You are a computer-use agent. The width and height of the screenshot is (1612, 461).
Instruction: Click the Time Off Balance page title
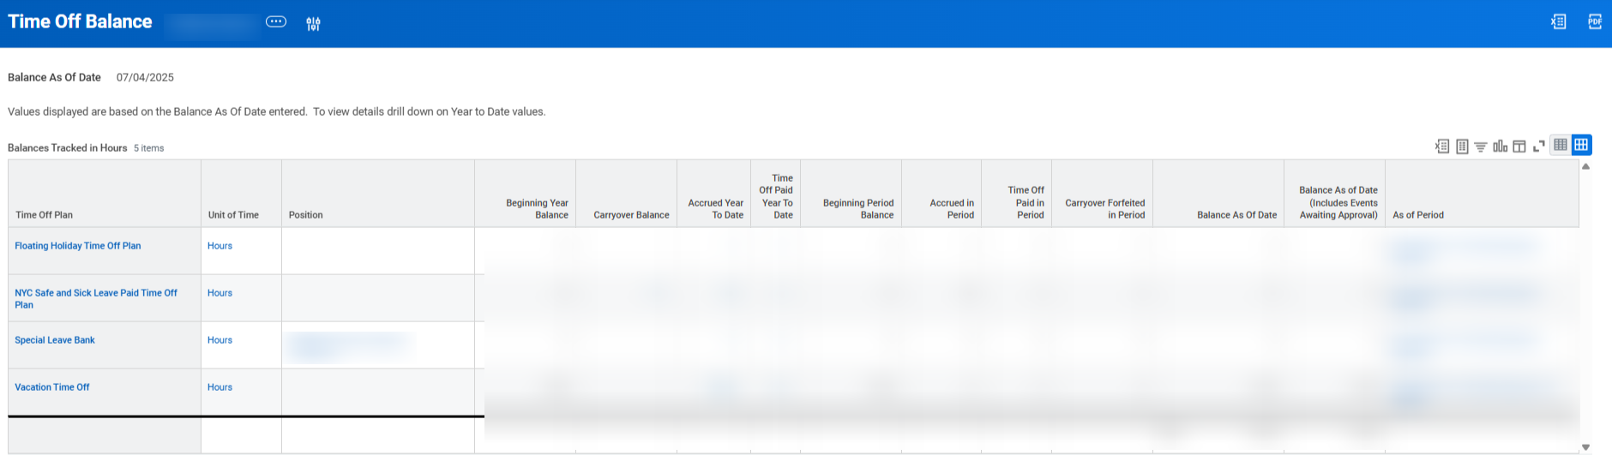point(80,21)
